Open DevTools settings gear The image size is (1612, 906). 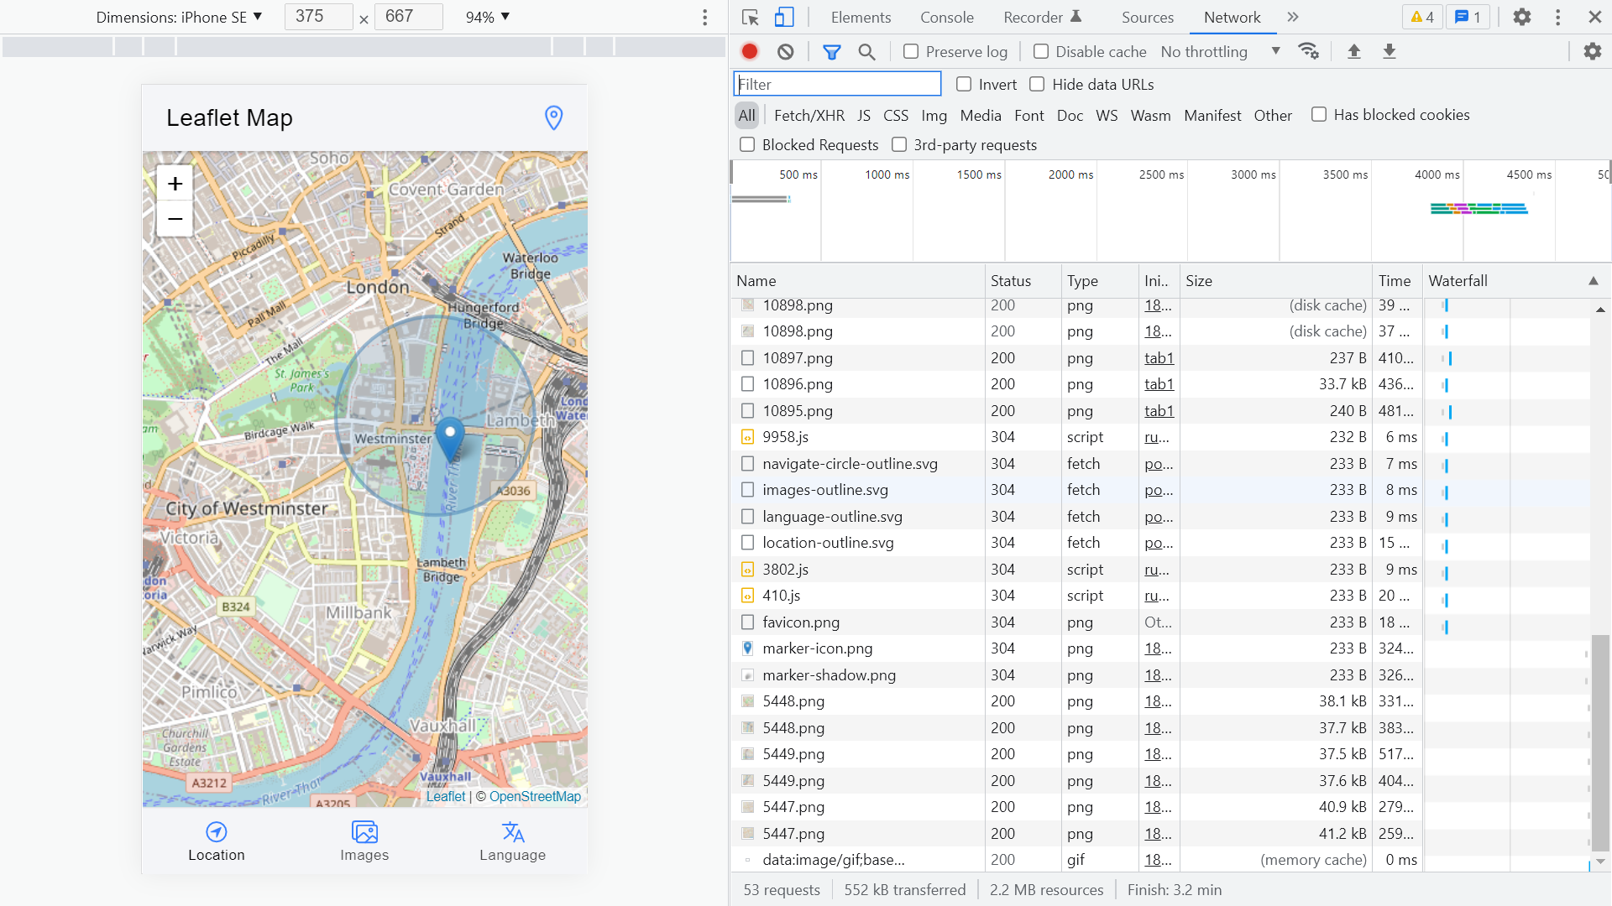tap(1521, 17)
